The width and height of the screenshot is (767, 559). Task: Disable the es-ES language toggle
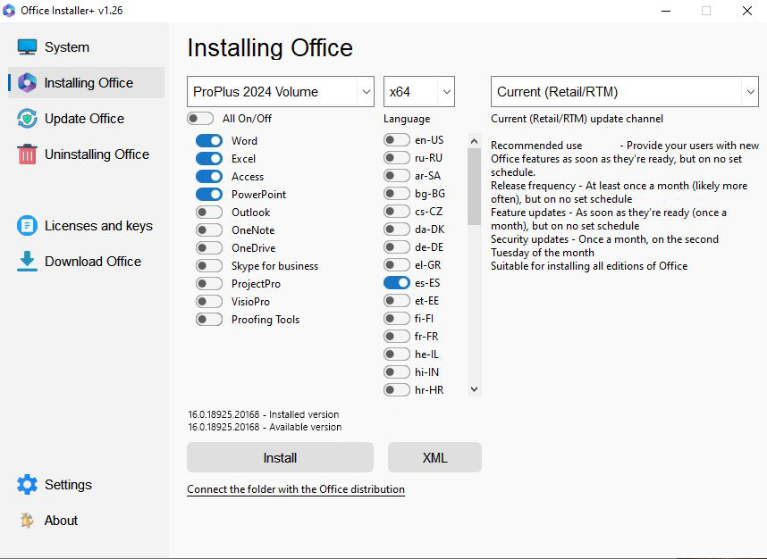pyautogui.click(x=397, y=282)
